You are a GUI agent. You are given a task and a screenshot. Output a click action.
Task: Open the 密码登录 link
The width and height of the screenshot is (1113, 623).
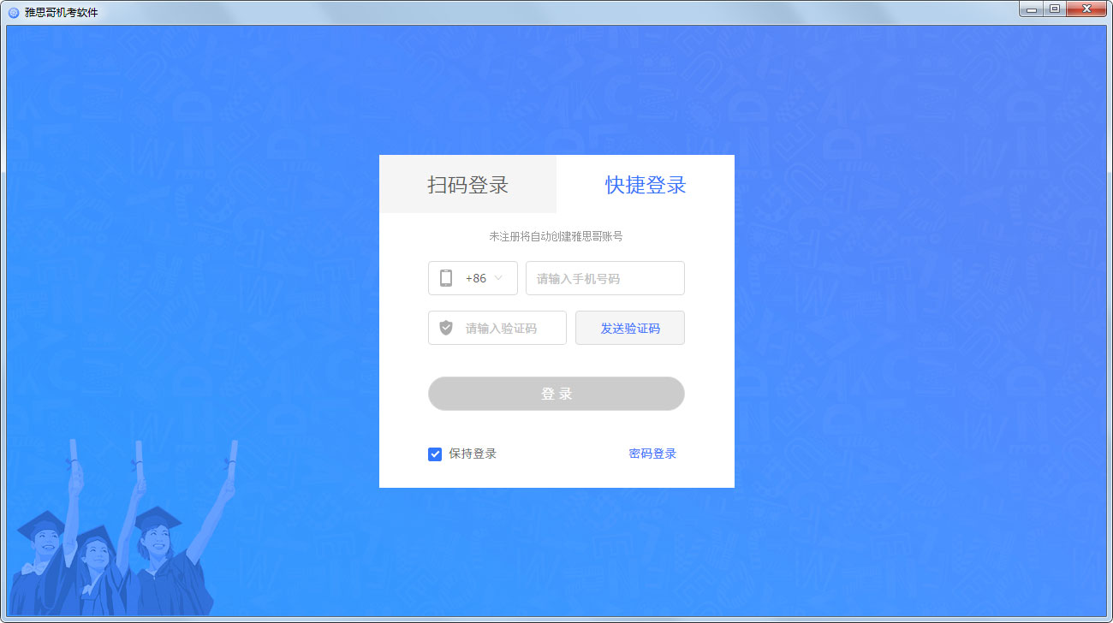point(652,454)
